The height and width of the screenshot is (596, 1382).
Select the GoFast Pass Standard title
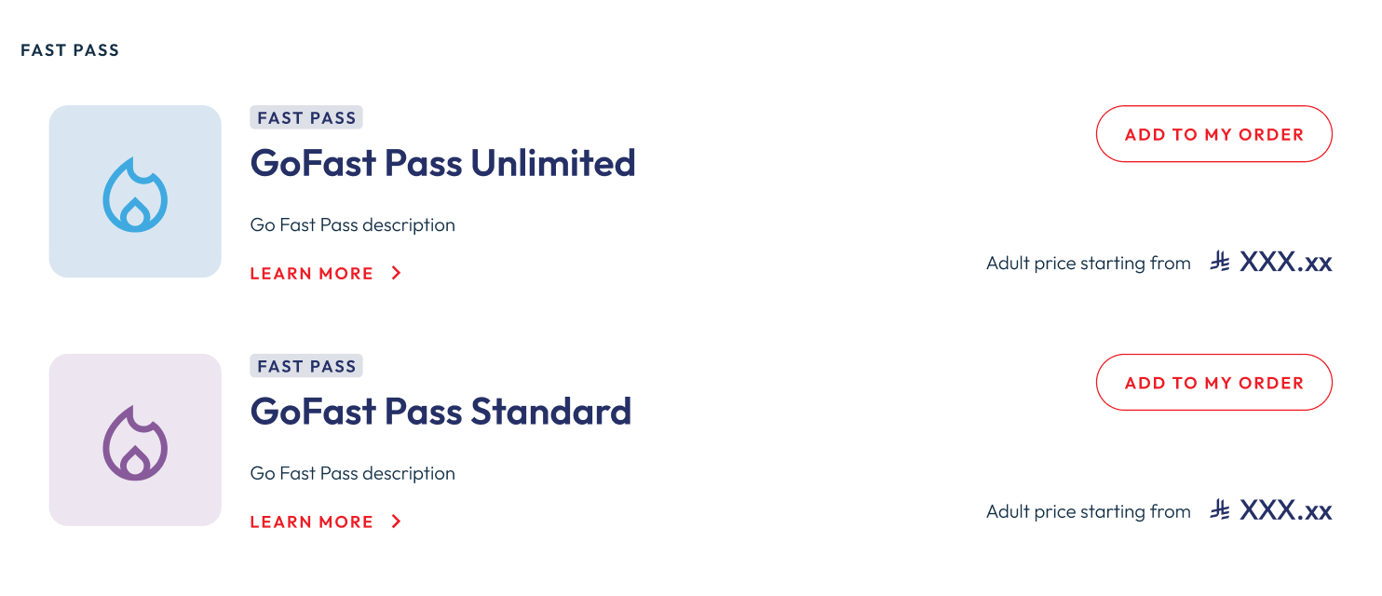click(x=440, y=412)
